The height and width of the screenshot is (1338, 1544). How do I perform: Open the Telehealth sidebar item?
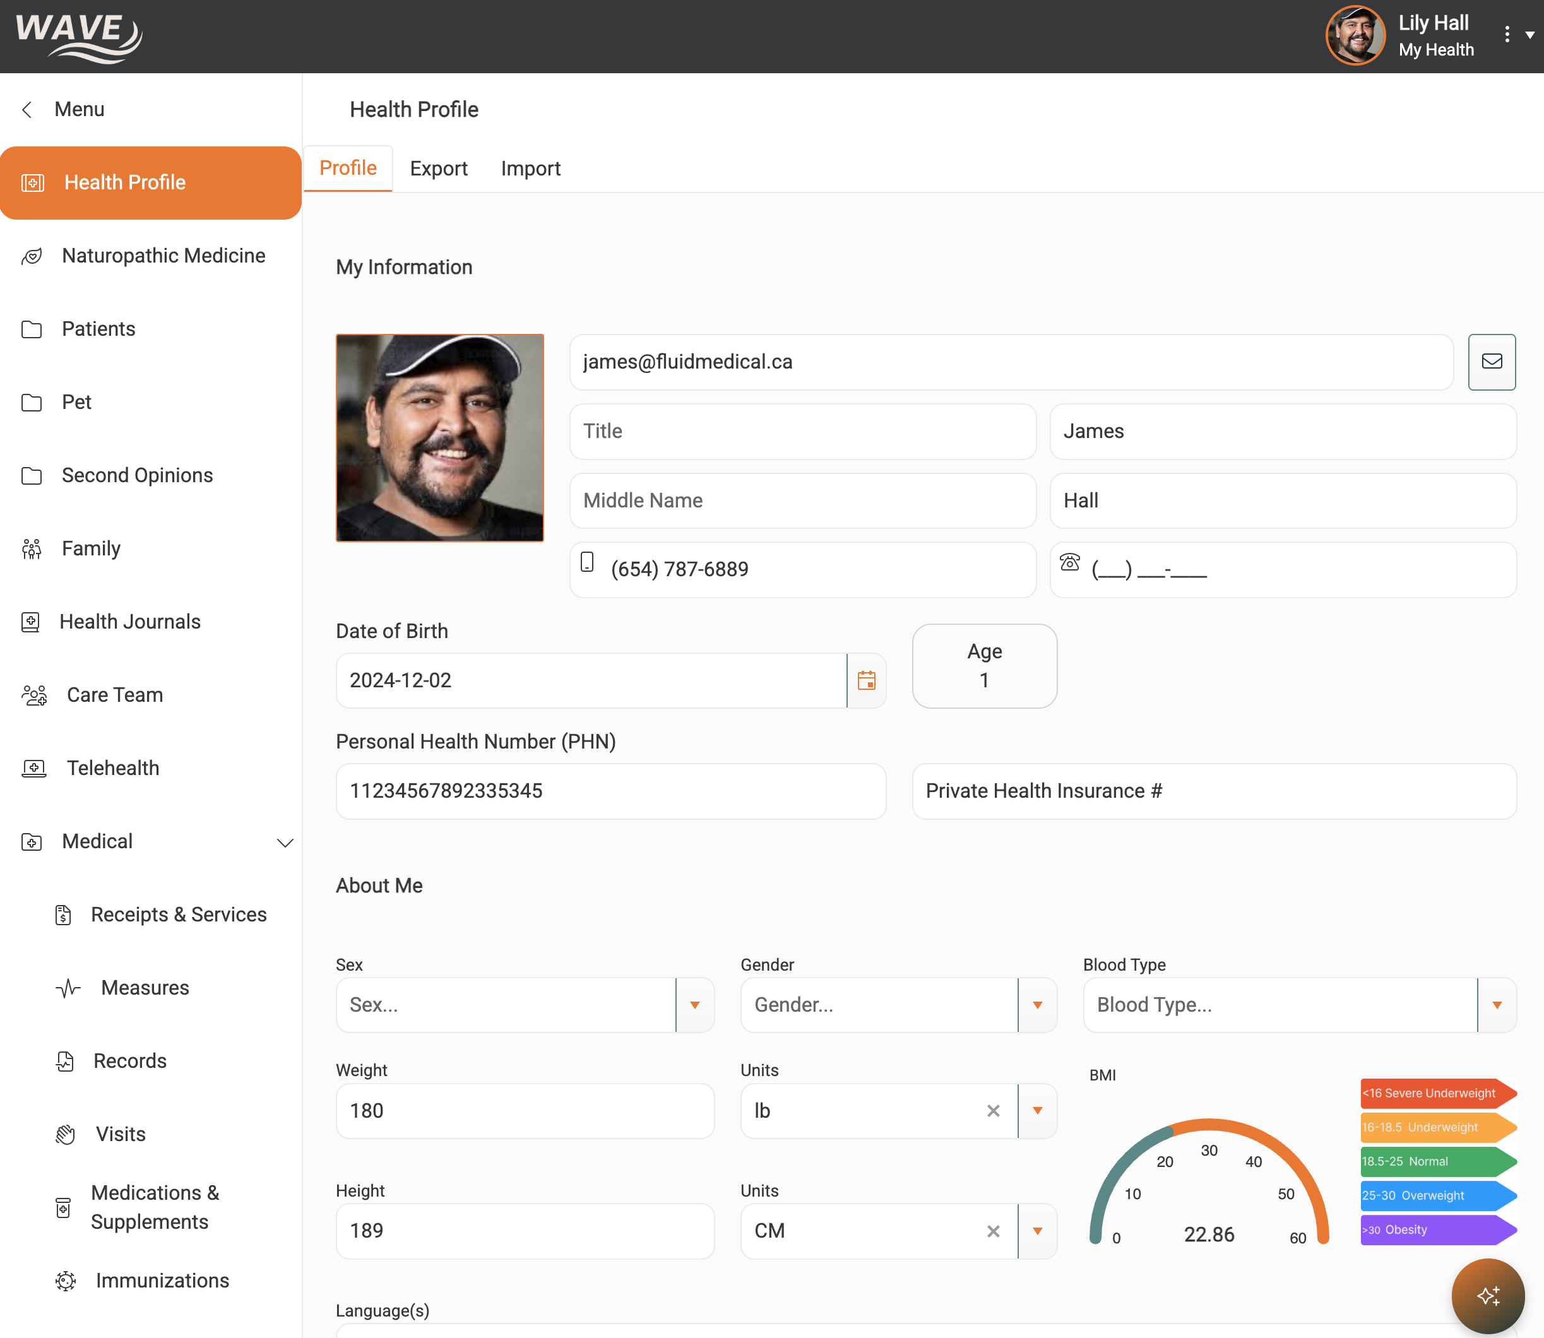[113, 768]
